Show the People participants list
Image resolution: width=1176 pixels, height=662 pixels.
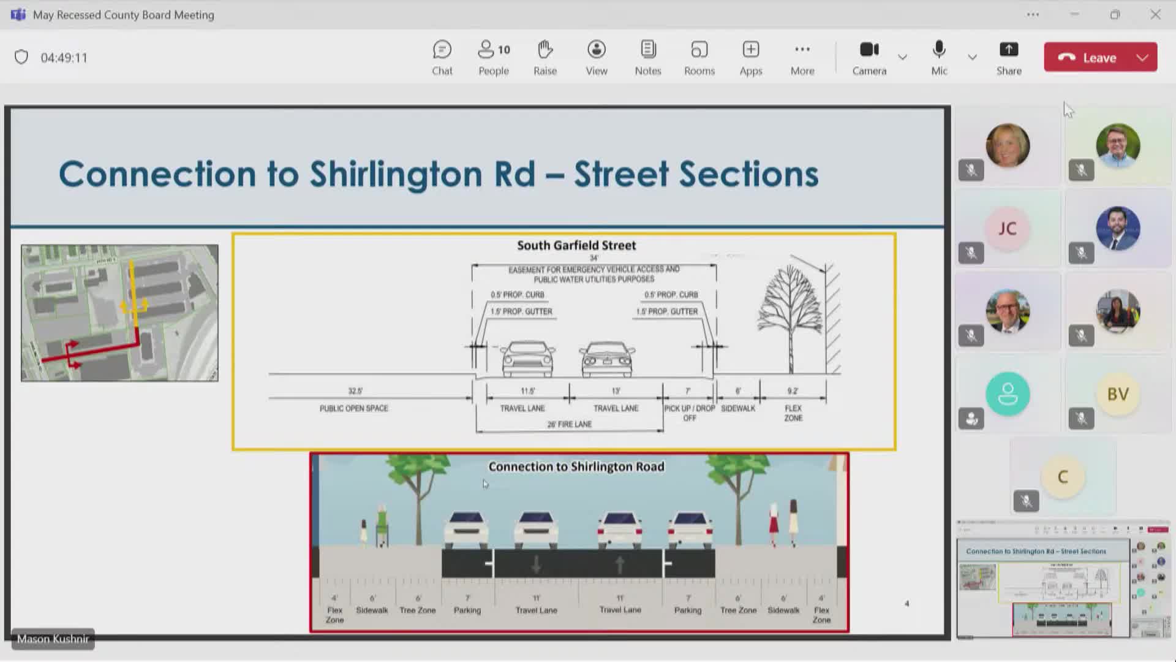(x=493, y=58)
